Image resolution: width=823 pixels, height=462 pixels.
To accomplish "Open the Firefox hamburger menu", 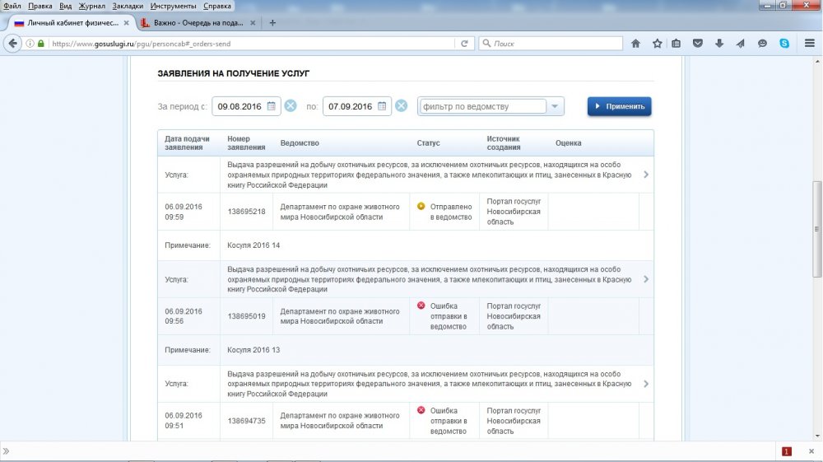I will [807, 44].
